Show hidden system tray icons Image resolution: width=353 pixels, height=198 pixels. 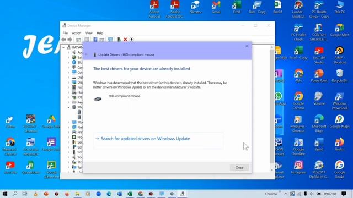[286, 194]
